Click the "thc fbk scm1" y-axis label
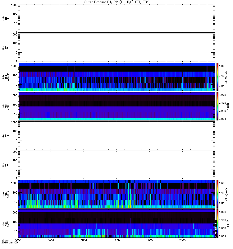 6,223
